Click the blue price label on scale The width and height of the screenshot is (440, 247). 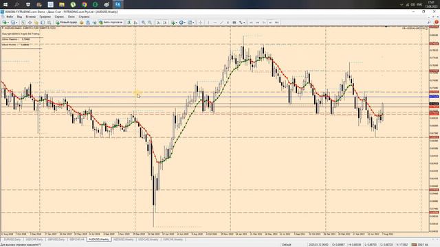coord(434,97)
